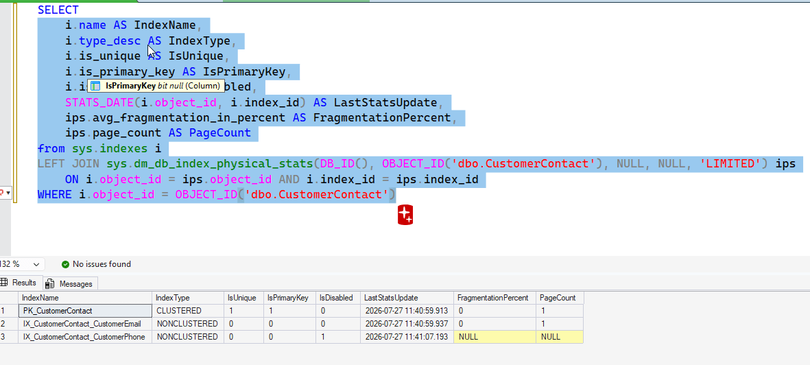Viewport: 810px width, 365px height.
Task: Select the CLUSTERED cell for PK_CustomerContact
Action: 188,311
